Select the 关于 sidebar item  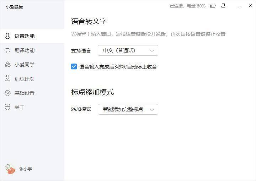[32, 107]
